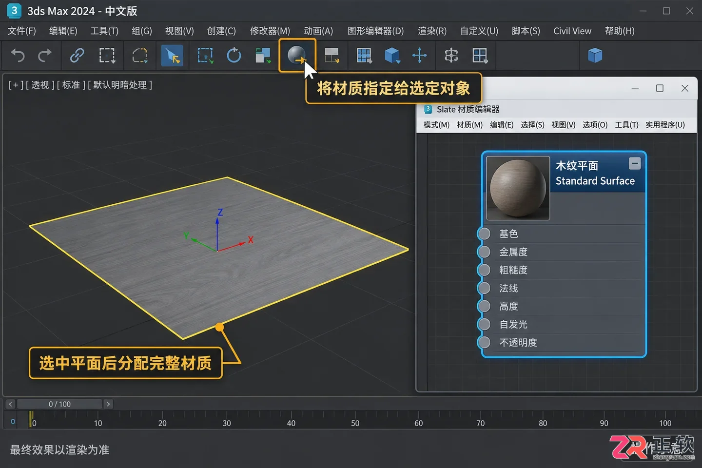
Task: Open the blue cube flyout with dropdown arrow
Action: 392,56
